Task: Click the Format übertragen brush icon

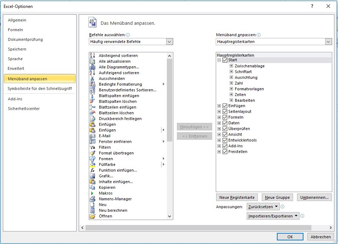Action: pos(92,153)
